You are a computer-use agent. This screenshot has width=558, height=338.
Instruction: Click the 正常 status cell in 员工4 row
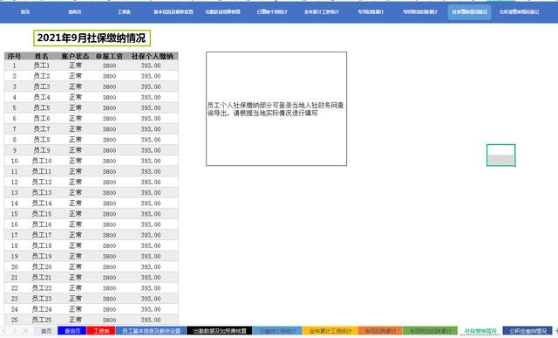75,97
